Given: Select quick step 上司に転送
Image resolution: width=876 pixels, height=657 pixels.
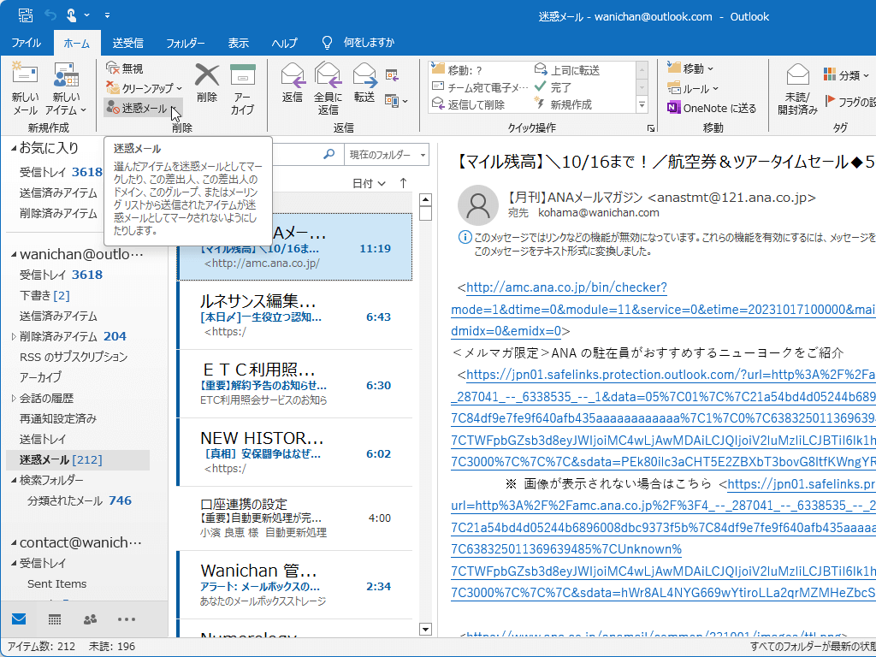Looking at the screenshot, I should pos(568,70).
